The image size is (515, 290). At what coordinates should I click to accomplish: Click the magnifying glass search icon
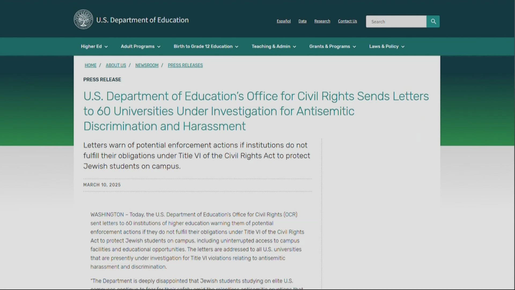point(433,21)
